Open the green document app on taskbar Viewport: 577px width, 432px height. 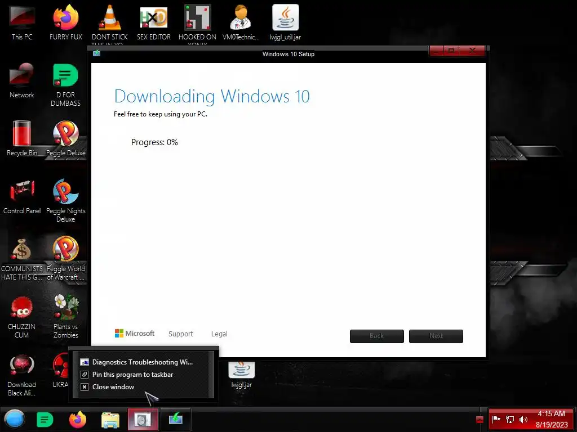click(45, 420)
